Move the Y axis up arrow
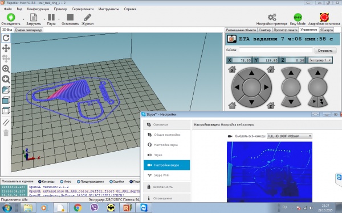This screenshot has width=342, height=213. click(x=251, y=73)
